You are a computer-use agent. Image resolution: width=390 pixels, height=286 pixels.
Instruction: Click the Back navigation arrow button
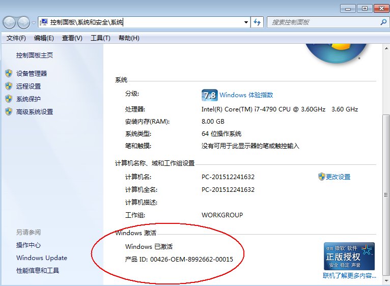tap(10, 22)
